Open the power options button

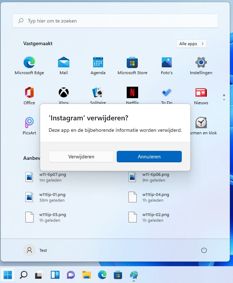coord(204,250)
